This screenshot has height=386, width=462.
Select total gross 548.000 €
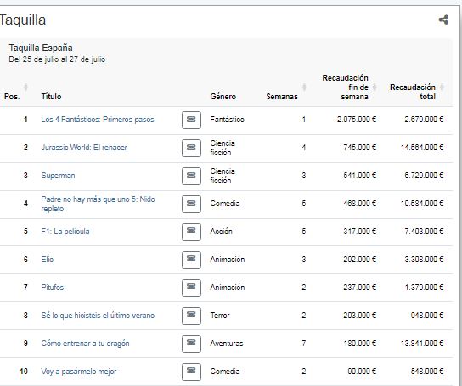(427, 372)
